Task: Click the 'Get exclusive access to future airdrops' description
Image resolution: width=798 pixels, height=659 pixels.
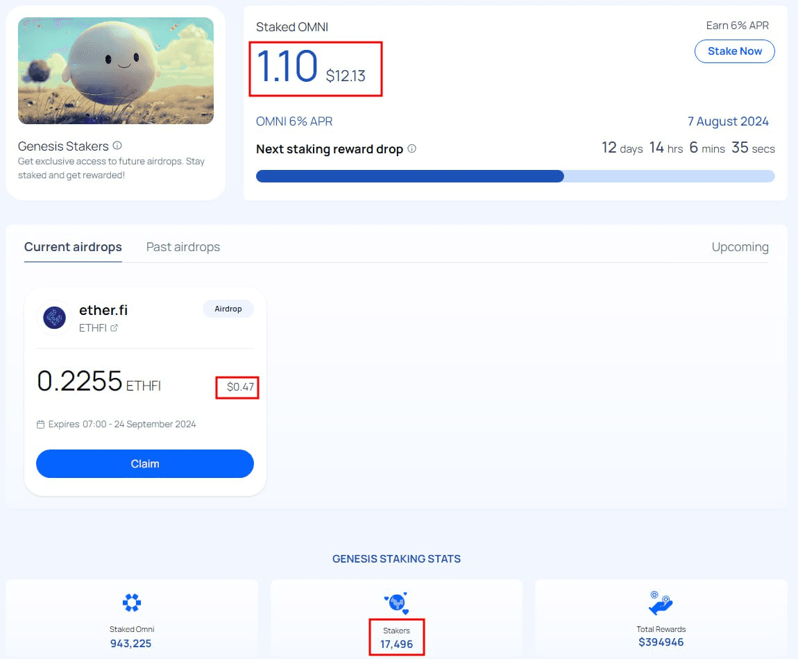Action: (x=111, y=168)
